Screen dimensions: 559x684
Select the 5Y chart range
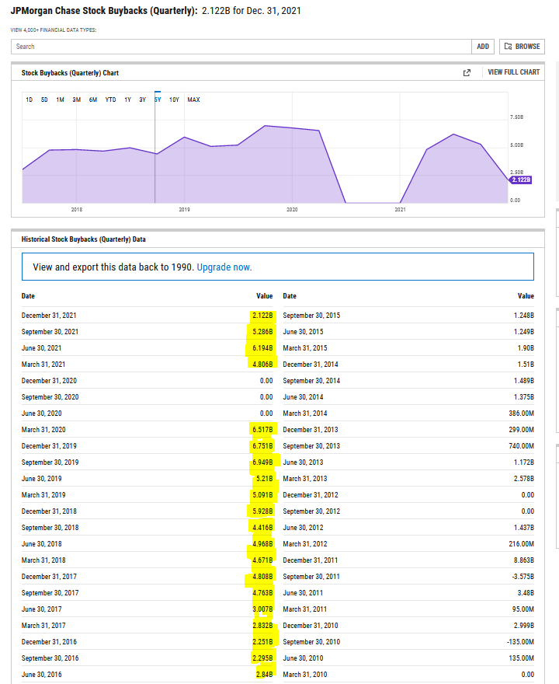click(x=158, y=99)
